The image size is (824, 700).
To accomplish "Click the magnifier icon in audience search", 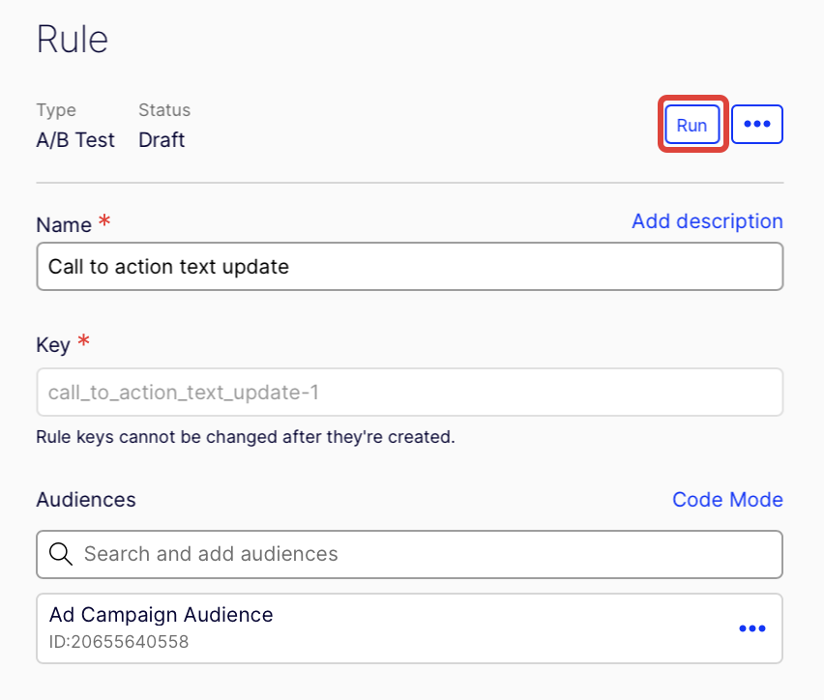I will (60, 554).
